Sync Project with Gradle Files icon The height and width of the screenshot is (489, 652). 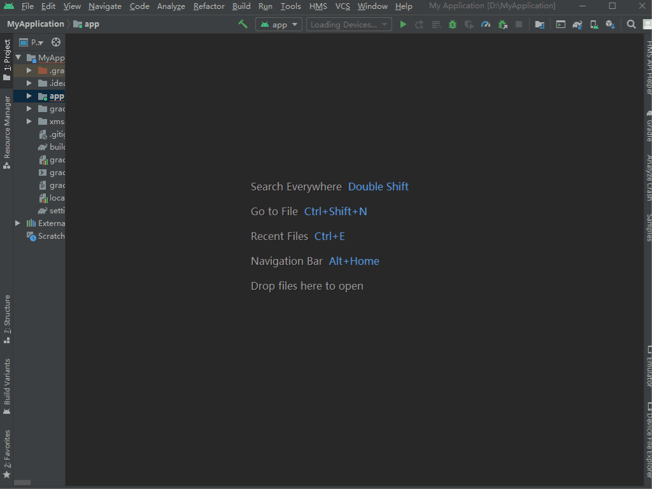(578, 25)
